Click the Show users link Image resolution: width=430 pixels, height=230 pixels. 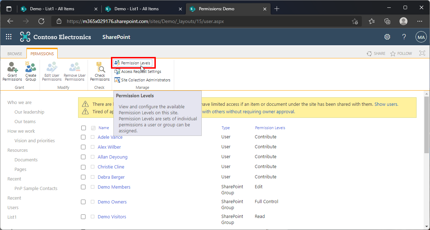tap(386, 104)
